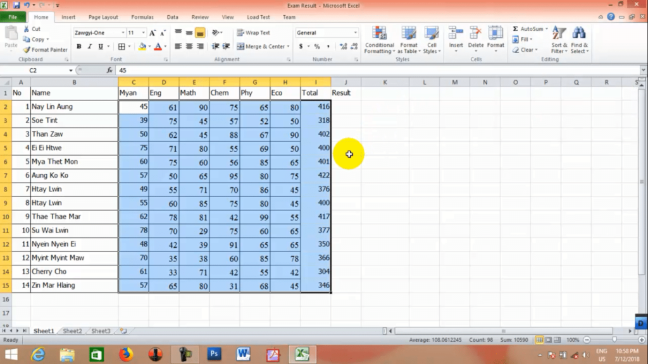The height and width of the screenshot is (364, 648).
Task: Click the Orientation text angle icon
Action: click(215, 33)
